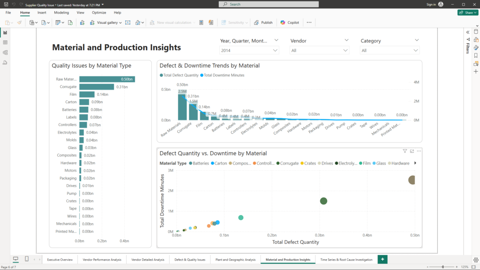The height and width of the screenshot is (270, 480).
Task: Click the filter icon on scatter chart
Action: (405, 151)
